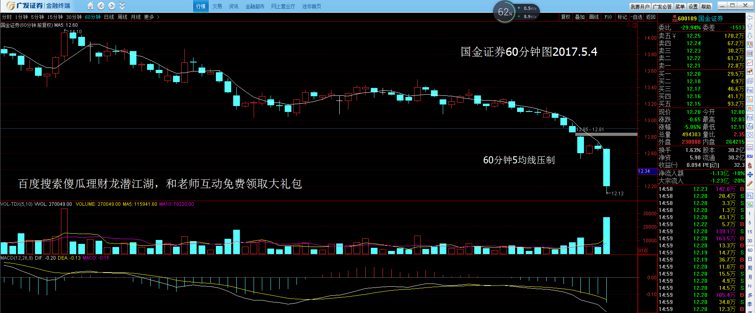Select the 5分钟 chart period
Viewport: 755px width, 313px height.
(x=37, y=17)
